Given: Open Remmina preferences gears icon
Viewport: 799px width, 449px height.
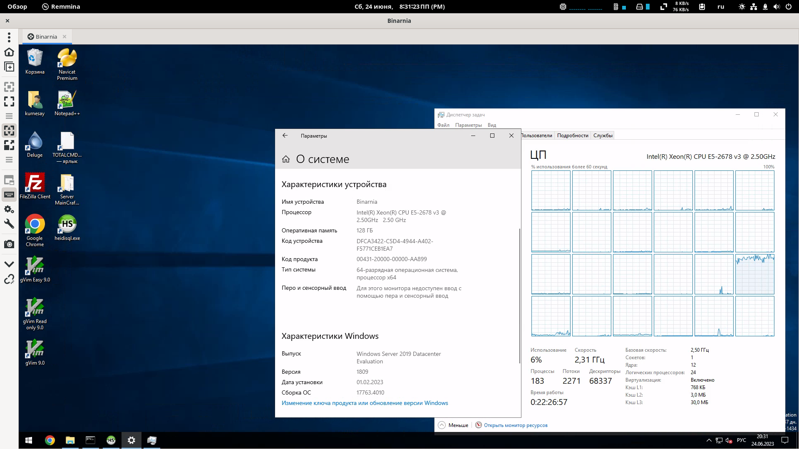Looking at the screenshot, I should [9, 209].
